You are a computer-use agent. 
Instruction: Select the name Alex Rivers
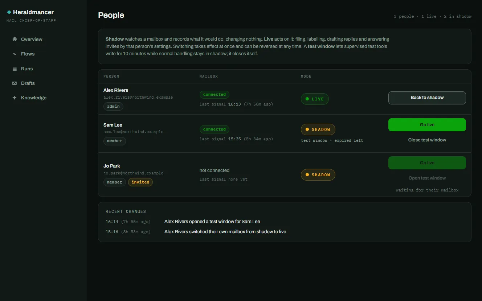coord(116,90)
